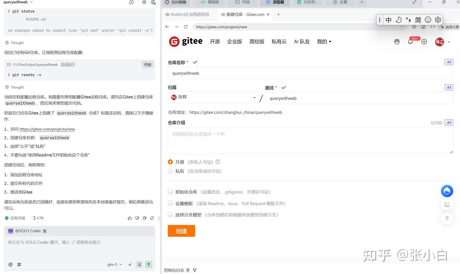Screen dimensions: 460x274
Task: Click the SOLO Coder chat input box
Action: pyautogui.click(x=80, y=248)
